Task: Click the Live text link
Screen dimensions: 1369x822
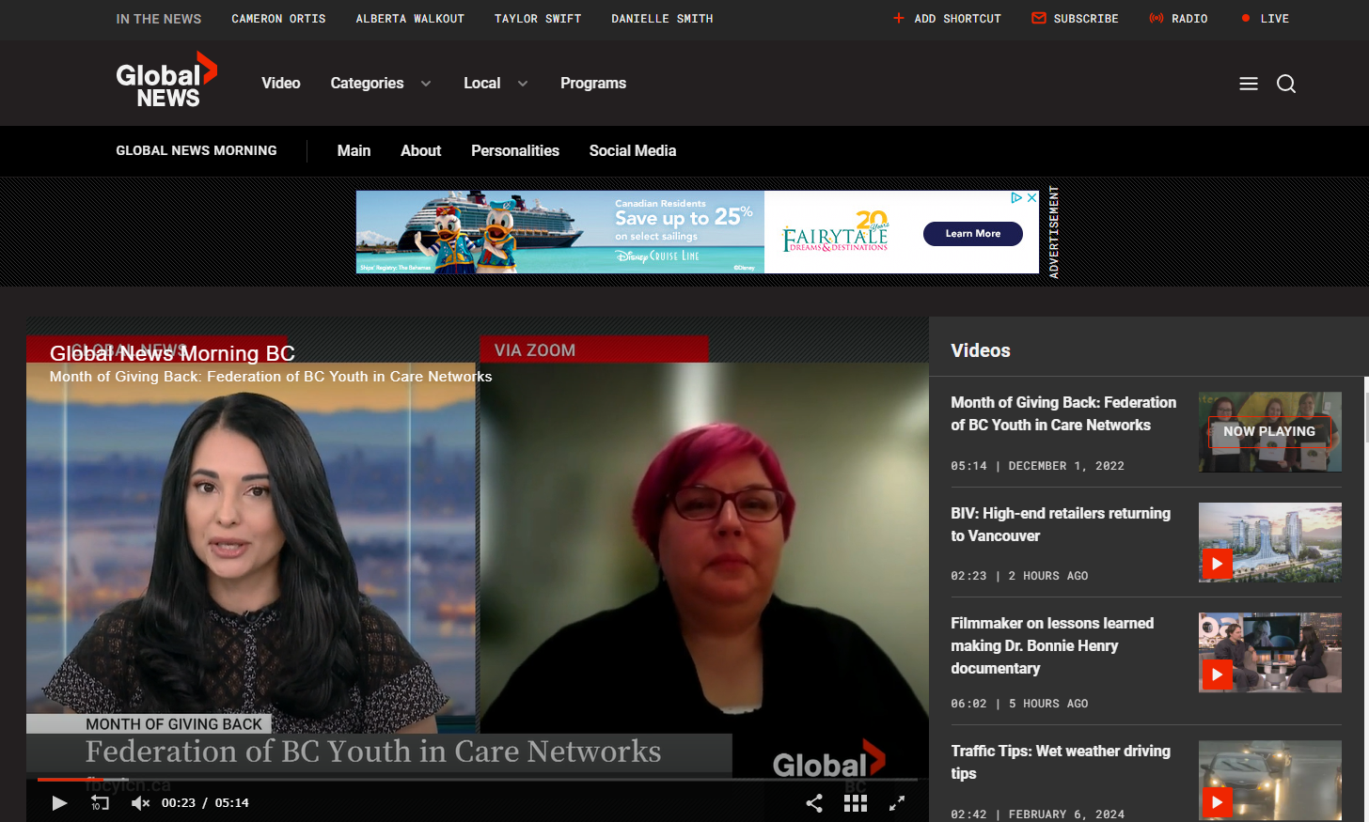Action: point(1274,18)
